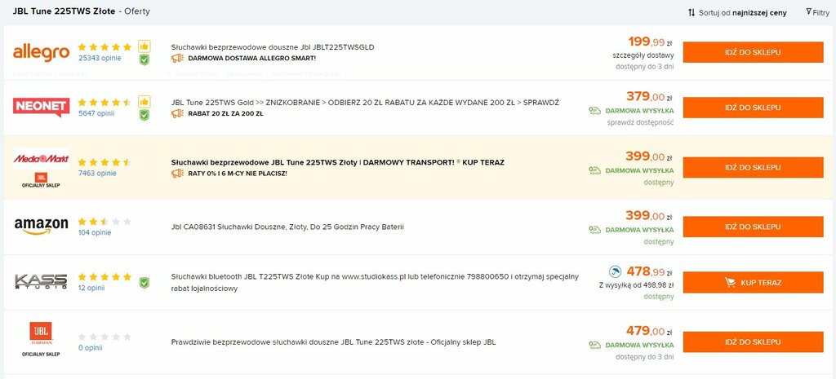Go to shop button for Amazon offer

753,227
